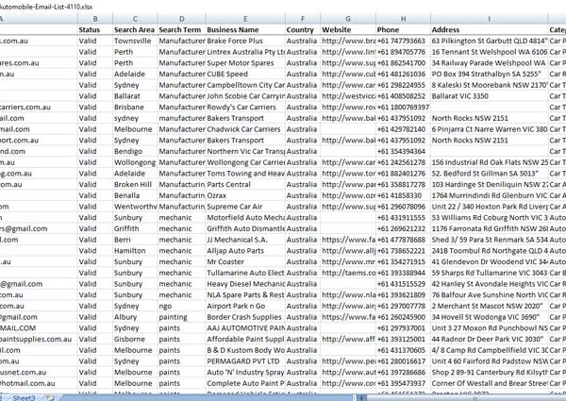Select column G header
566x401 pixels.
pyautogui.click(x=348, y=19)
